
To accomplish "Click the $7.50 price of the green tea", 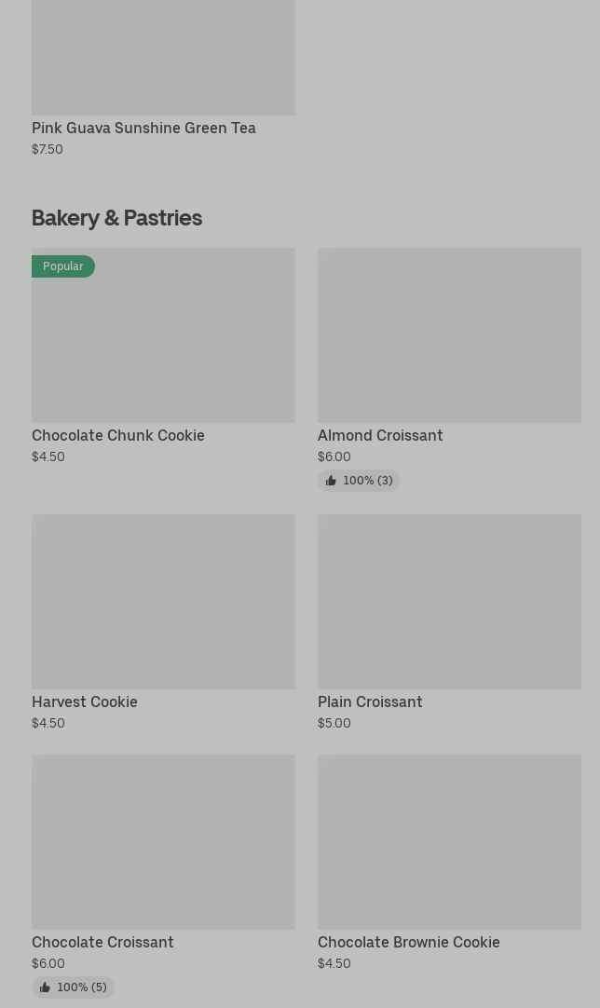I will (x=48, y=149).
